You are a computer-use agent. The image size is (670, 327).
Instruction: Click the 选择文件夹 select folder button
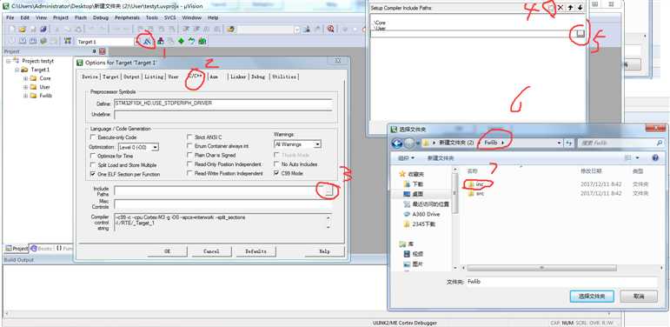(x=592, y=296)
